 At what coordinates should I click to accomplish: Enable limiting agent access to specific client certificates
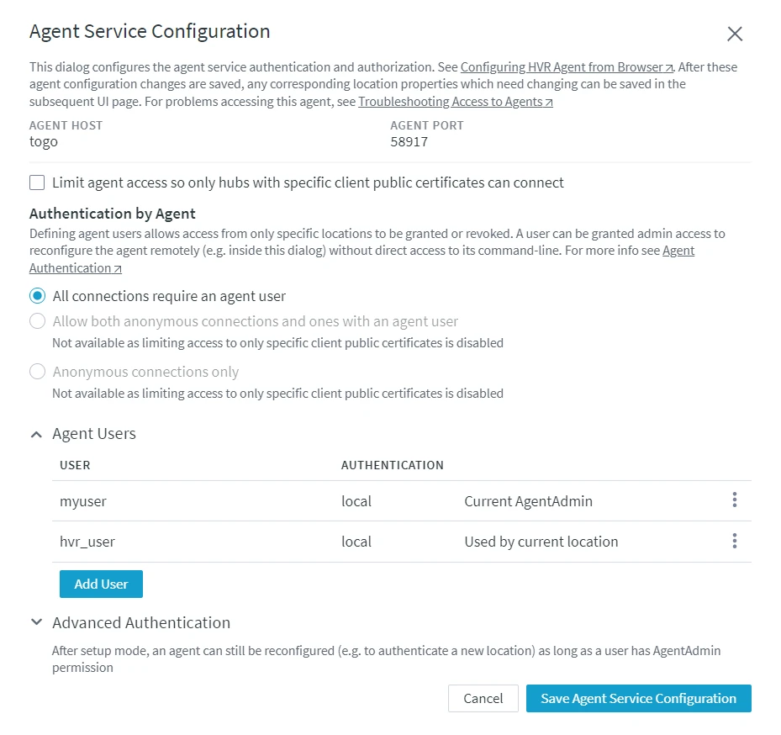pyautogui.click(x=36, y=182)
